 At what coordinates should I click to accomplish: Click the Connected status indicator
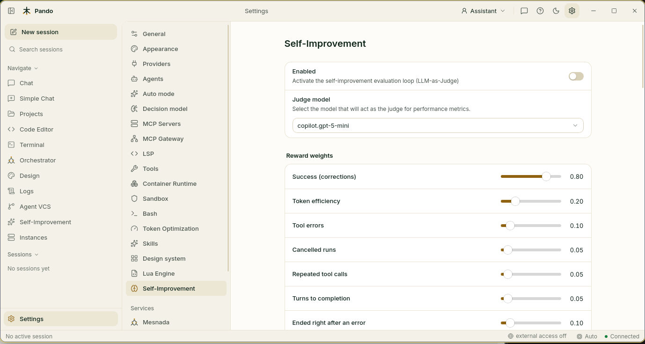point(622,336)
